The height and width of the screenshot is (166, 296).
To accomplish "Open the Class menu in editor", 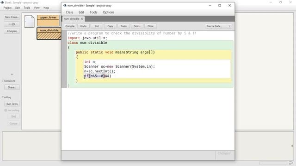I will 69,12.
